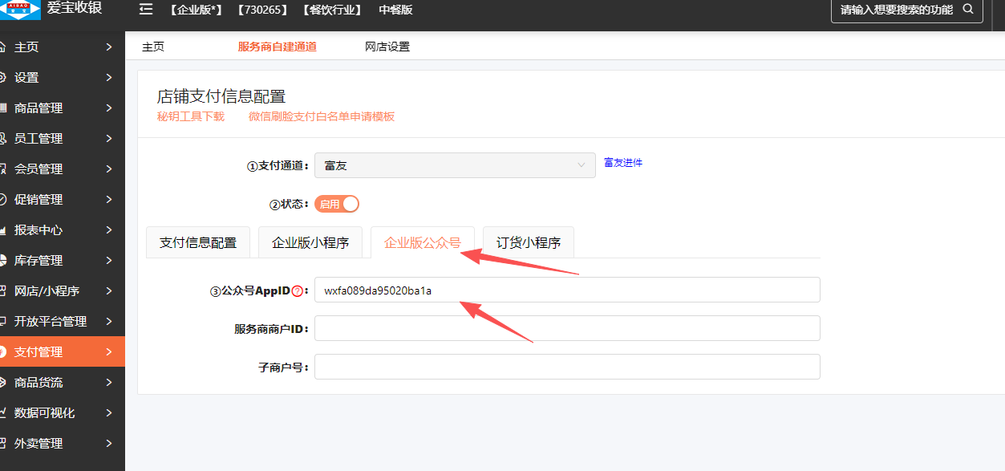Click the 秘钥工具下载 link
The height and width of the screenshot is (471, 1005).
tap(191, 116)
